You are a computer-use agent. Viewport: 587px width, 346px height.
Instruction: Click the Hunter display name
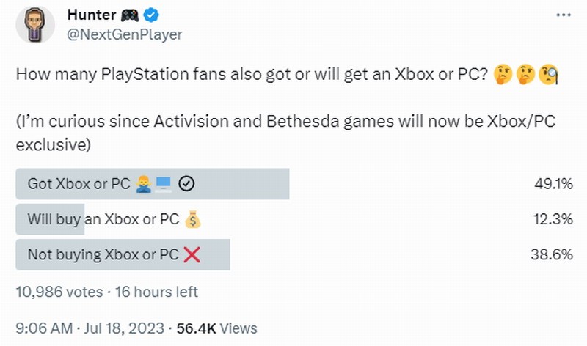pyautogui.click(x=91, y=15)
